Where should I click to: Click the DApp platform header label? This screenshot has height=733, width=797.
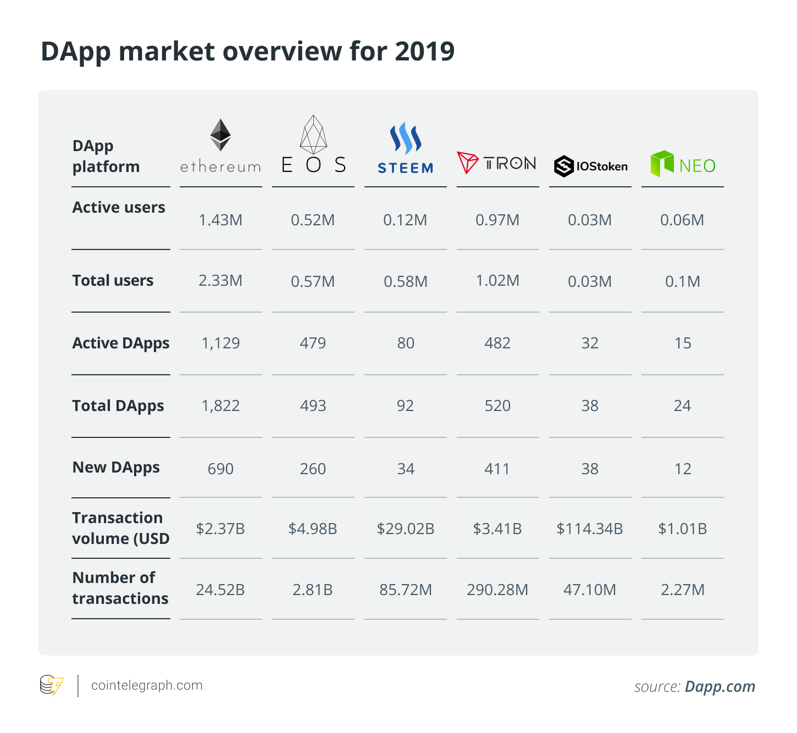106,156
